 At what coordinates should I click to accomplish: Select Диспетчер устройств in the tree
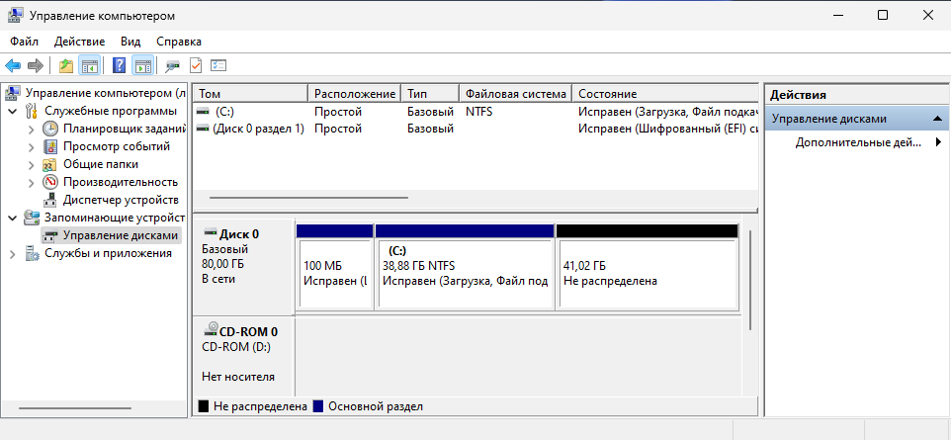tap(121, 200)
